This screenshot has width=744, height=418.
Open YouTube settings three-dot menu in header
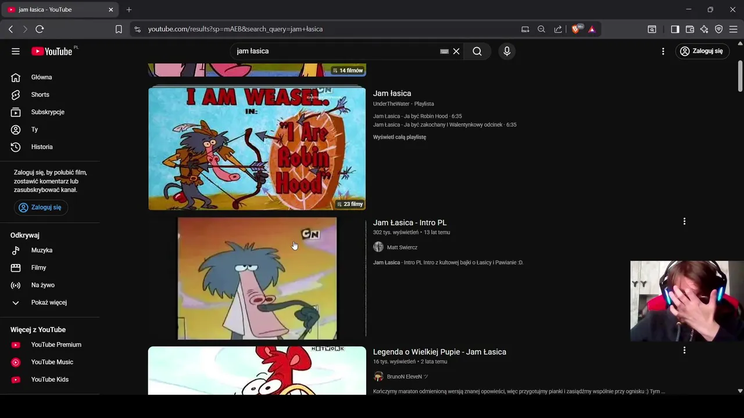pyautogui.click(x=663, y=51)
